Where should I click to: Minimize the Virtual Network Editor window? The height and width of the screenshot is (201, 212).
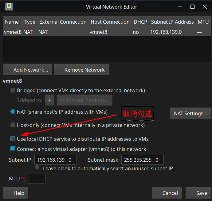click(180, 7)
